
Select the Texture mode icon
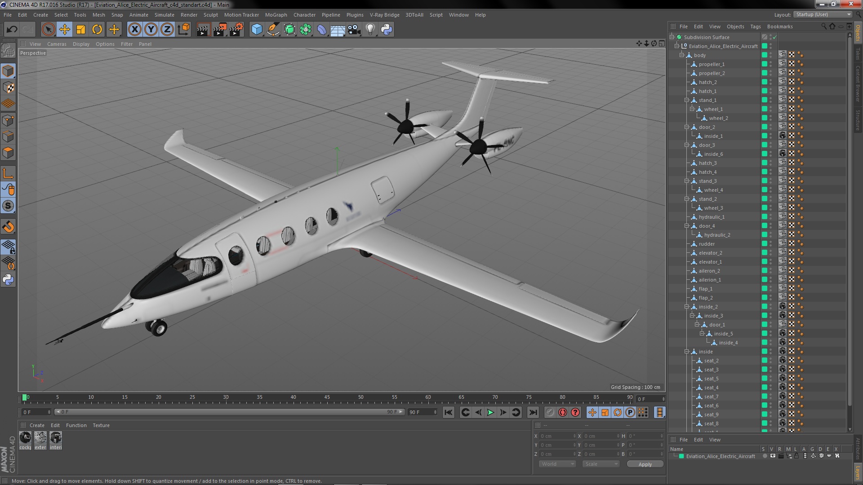(8, 88)
